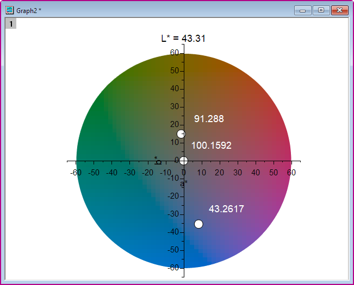Maximize the Graph2 window
The image size is (354, 285).
click(321, 10)
